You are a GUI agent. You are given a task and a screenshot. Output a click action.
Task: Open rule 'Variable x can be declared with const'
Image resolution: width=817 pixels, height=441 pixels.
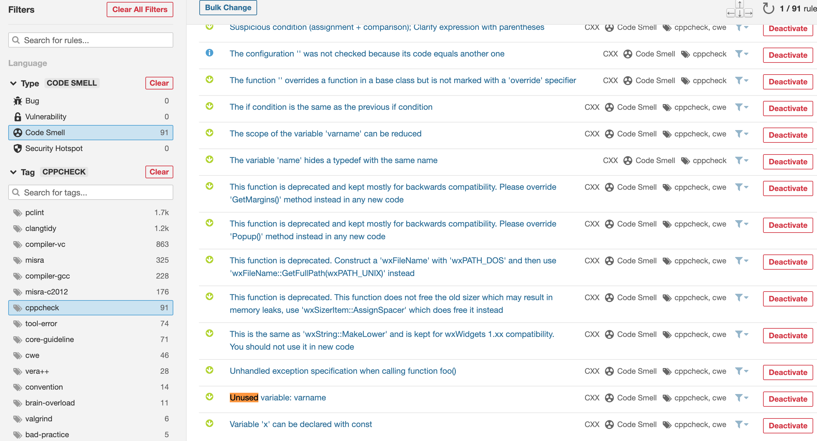pyautogui.click(x=301, y=424)
